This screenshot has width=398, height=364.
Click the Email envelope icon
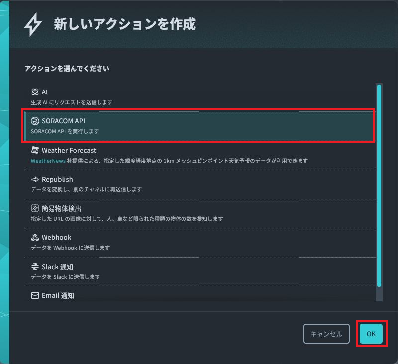(35, 295)
